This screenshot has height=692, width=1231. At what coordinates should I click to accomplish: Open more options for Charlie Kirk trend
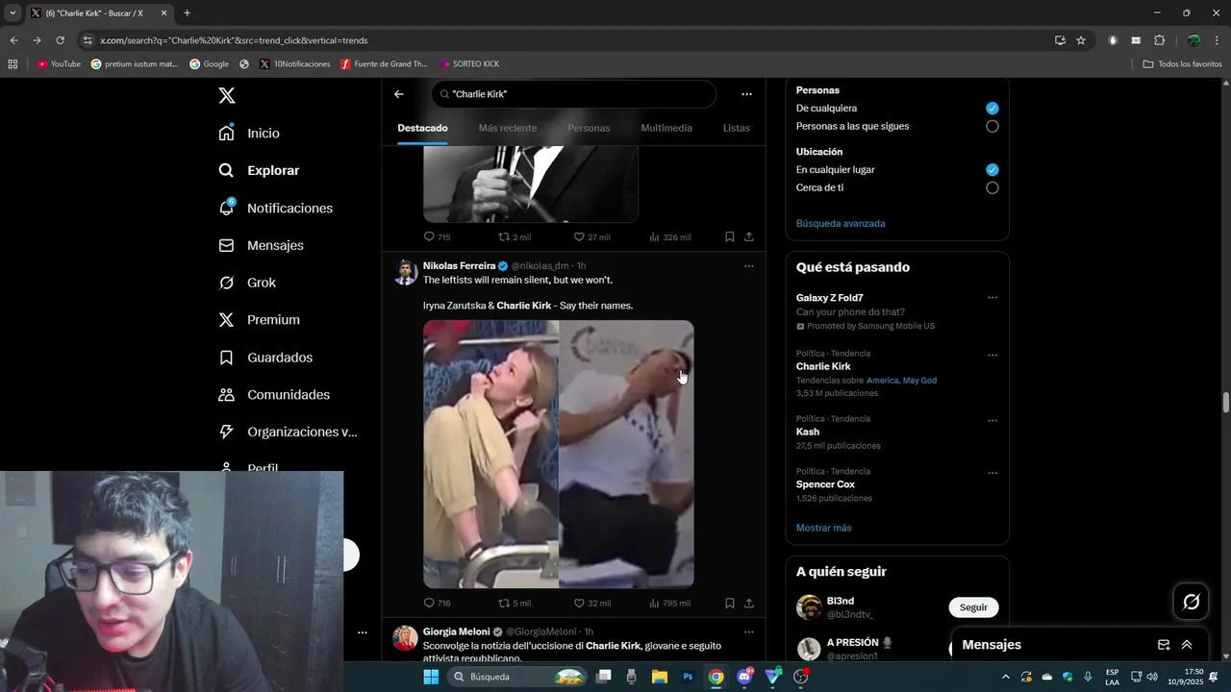[x=992, y=356]
